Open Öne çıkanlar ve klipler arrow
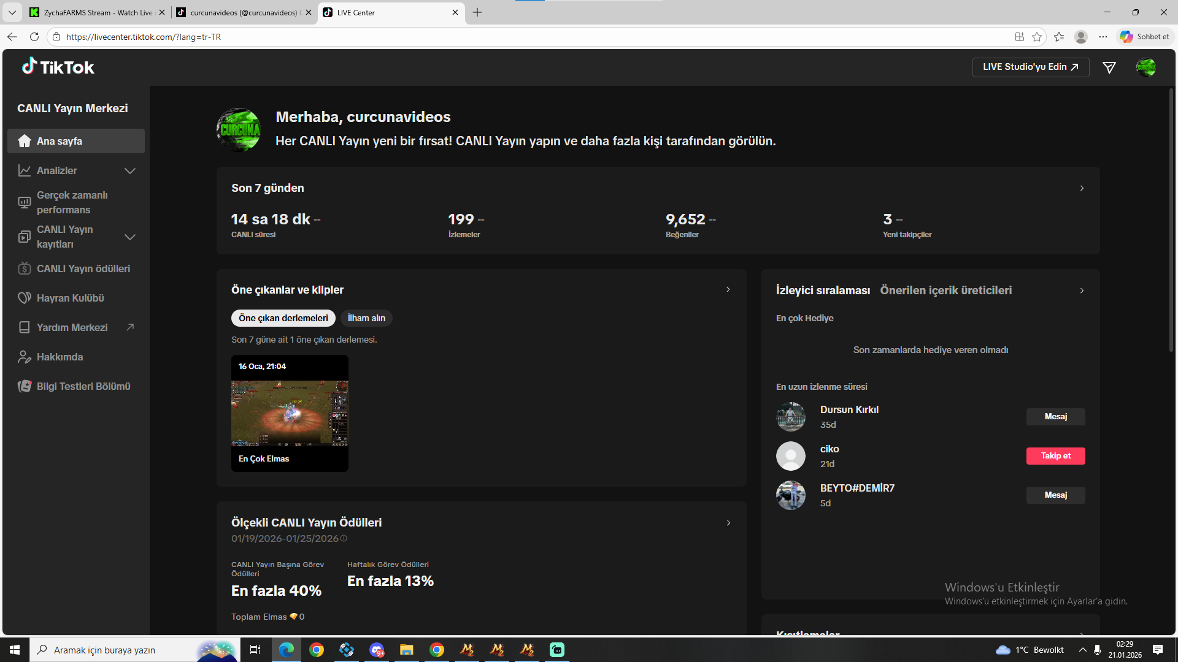1178x662 pixels. click(728, 289)
